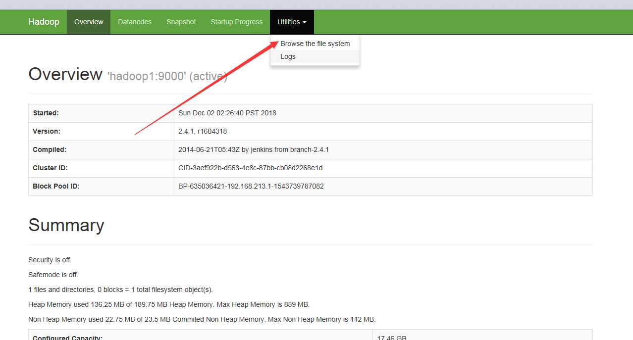The image size is (633, 340).
Task: Select the start date Sun Dec 02 value
Action: pos(227,113)
